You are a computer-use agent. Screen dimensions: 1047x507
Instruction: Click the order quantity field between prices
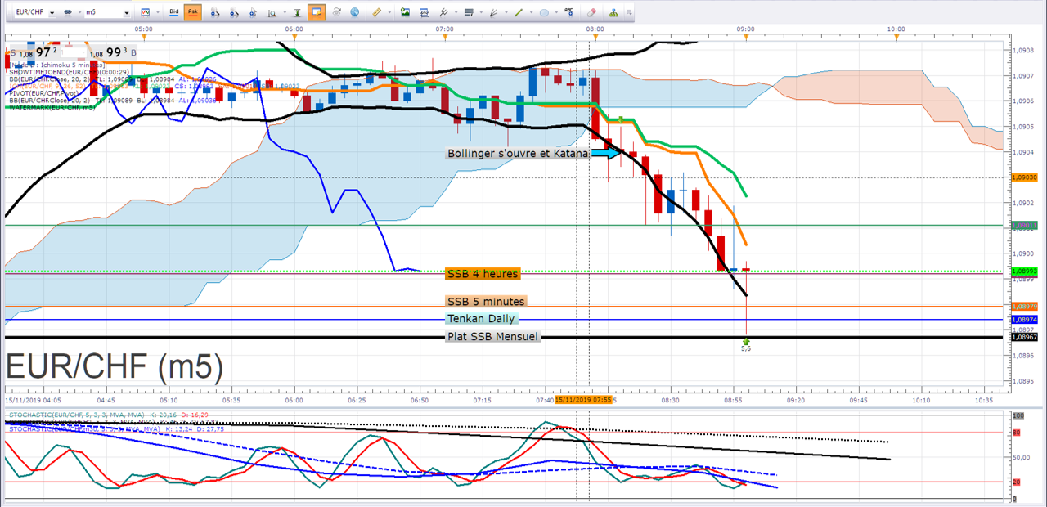pyautogui.click(x=73, y=52)
